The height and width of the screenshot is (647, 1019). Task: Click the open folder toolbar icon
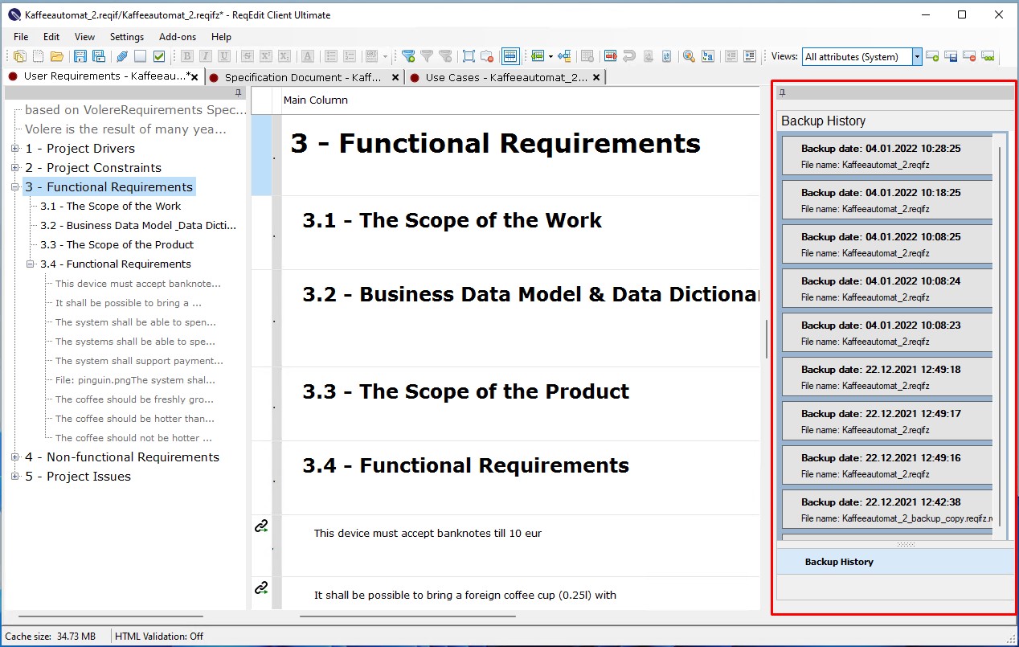coord(57,56)
